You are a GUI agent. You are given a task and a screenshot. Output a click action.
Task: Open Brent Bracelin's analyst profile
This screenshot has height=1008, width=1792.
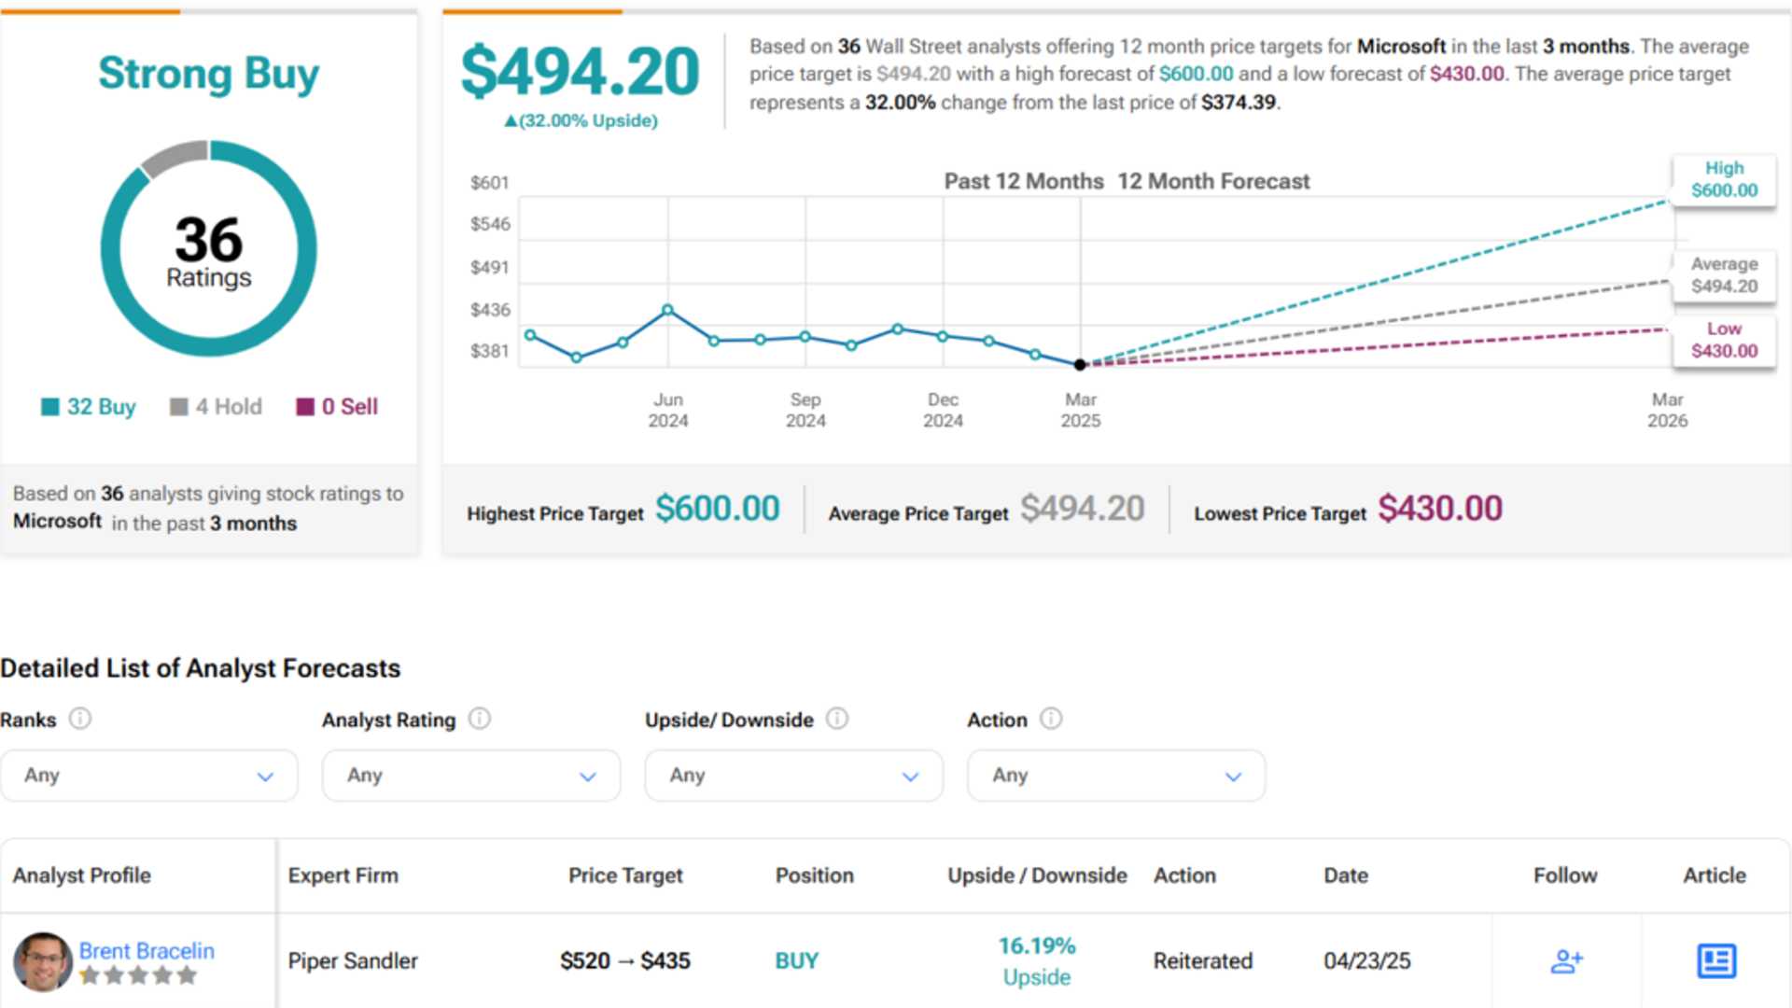[147, 950]
